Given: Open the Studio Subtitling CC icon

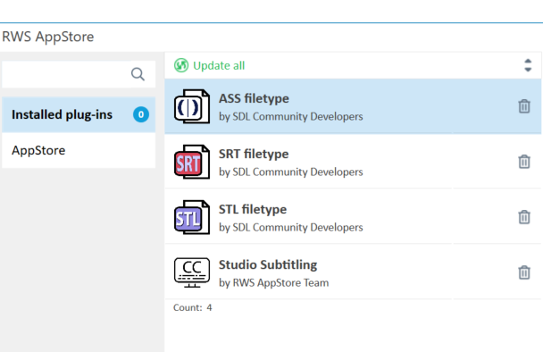Looking at the screenshot, I should point(192,272).
